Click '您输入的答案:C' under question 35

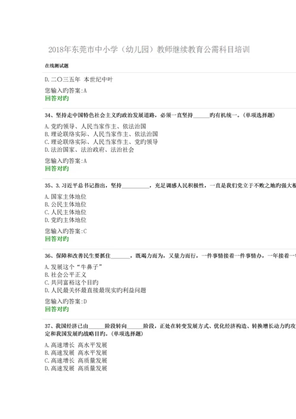pyautogui.click(x=66, y=231)
